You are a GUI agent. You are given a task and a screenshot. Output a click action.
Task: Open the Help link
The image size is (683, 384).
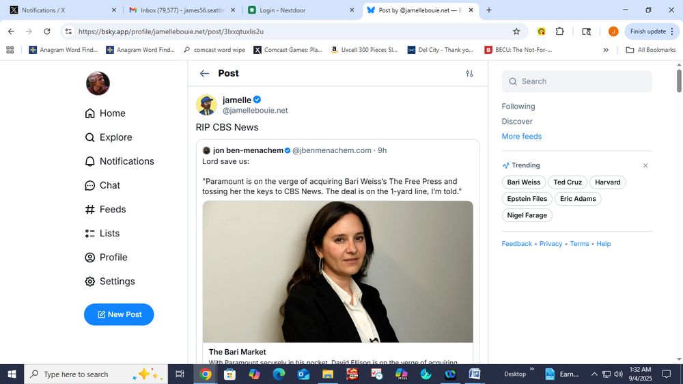tap(603, 244)
